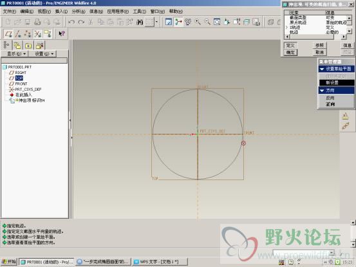Click the 参照 button in dialog
The height and width of the screenshot is (267, 356).
coord(319,46)
